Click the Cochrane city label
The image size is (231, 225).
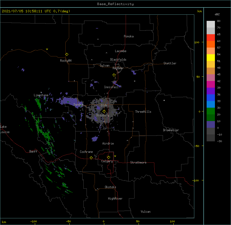(x=86, y=152)
